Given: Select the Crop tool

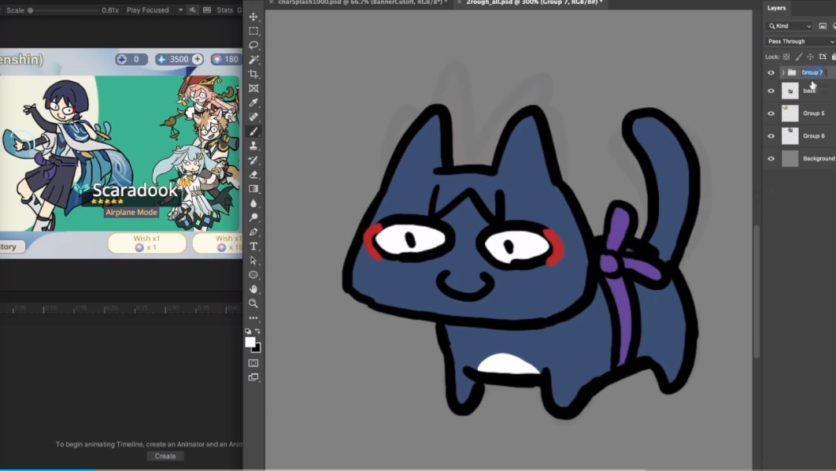Looking at the screenshot, I should [253, 74].
